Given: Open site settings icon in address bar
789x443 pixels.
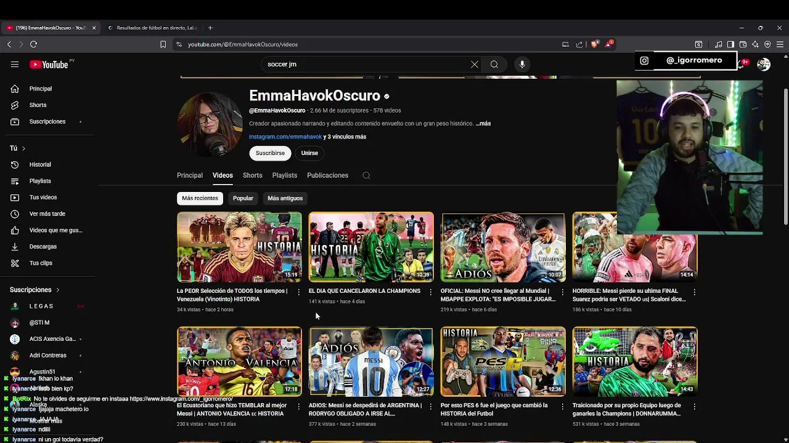Looking at the screenshot, I should (x=179, y=44).
